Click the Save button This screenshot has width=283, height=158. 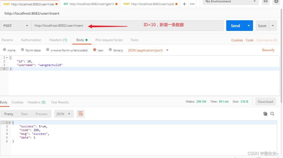(x=262, y=26)
